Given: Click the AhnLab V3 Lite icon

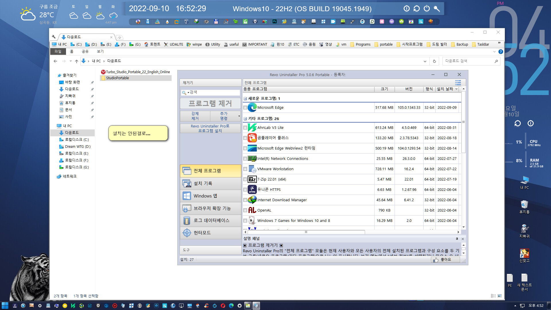Looking at the screenshot, I should [x=252, y=127].
